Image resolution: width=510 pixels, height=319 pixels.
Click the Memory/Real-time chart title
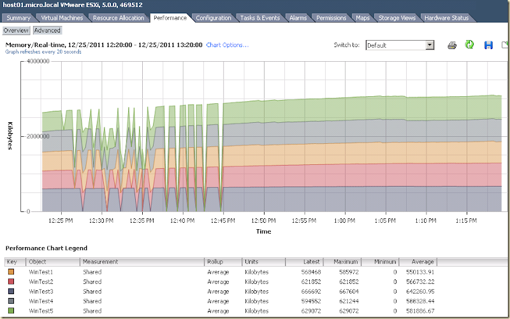[x=104, y=45]
